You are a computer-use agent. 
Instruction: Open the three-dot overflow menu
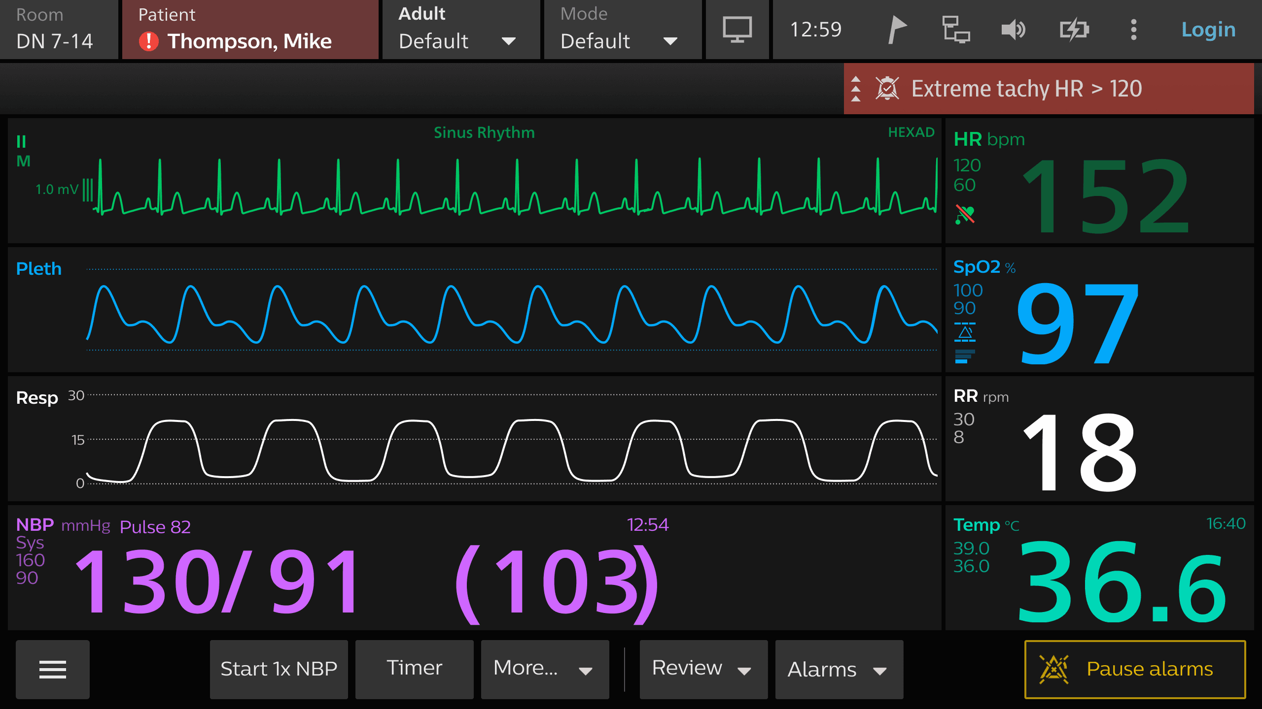pos(1133,30)
